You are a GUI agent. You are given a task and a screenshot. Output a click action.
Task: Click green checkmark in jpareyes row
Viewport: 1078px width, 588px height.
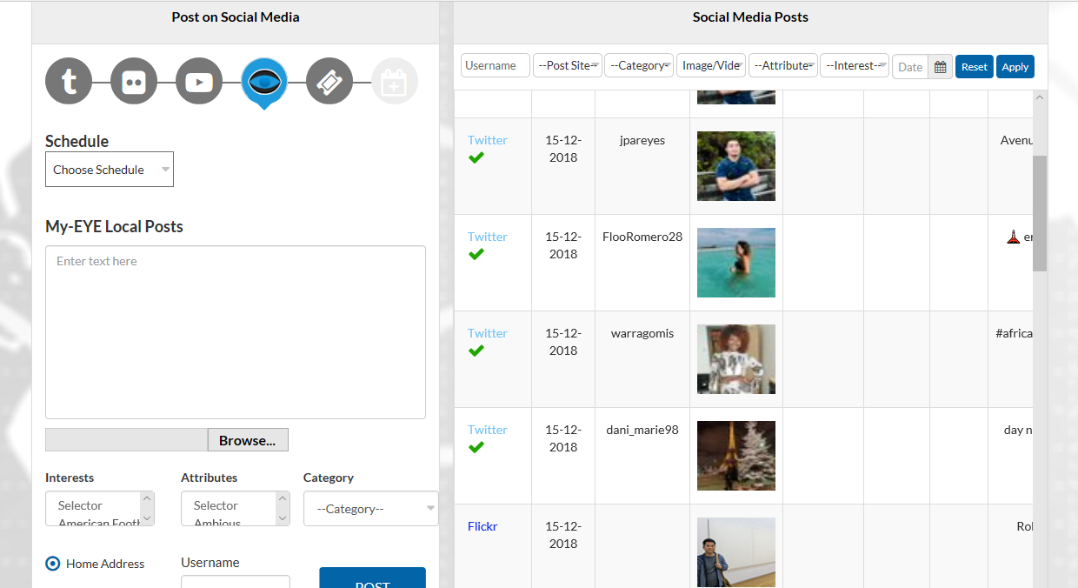[476, 158]
